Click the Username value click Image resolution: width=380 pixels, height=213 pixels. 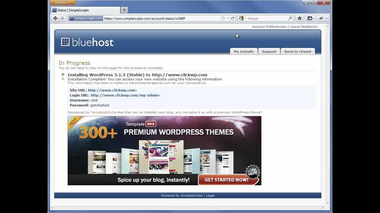click(x=94, y=100)
